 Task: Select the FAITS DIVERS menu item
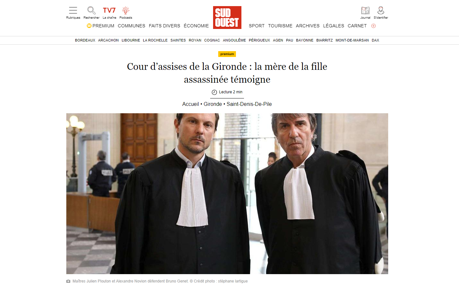(x=164, y=26)
